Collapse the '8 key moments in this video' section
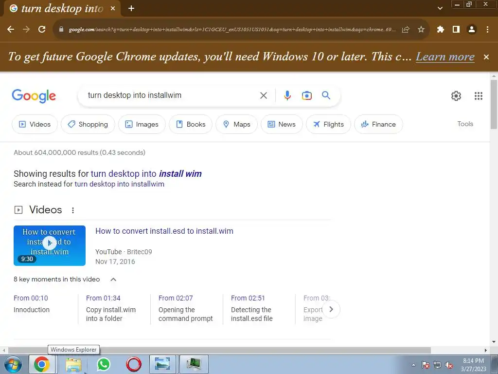Screen dimensions: 498x374 pyautogui.click(x=113, y=280)
